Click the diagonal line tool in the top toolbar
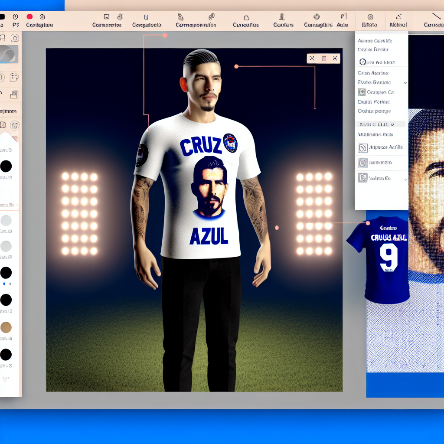 tap(436, 17)
